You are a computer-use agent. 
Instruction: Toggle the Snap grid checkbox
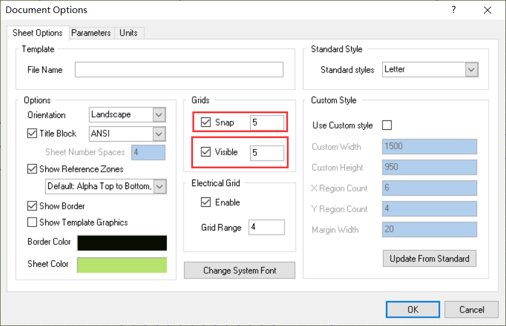click(x=206, y=123)
